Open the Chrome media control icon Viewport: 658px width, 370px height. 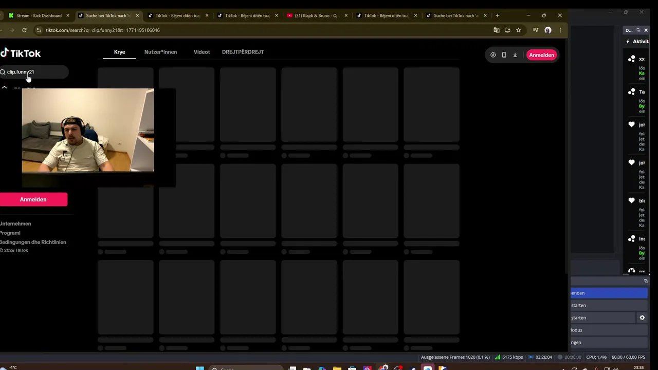coord(536,30)
